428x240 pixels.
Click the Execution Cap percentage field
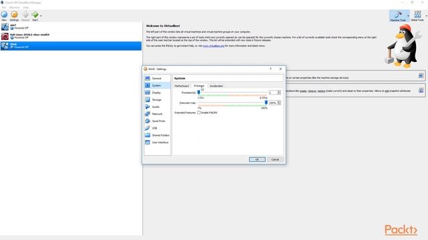coord(273,103)
